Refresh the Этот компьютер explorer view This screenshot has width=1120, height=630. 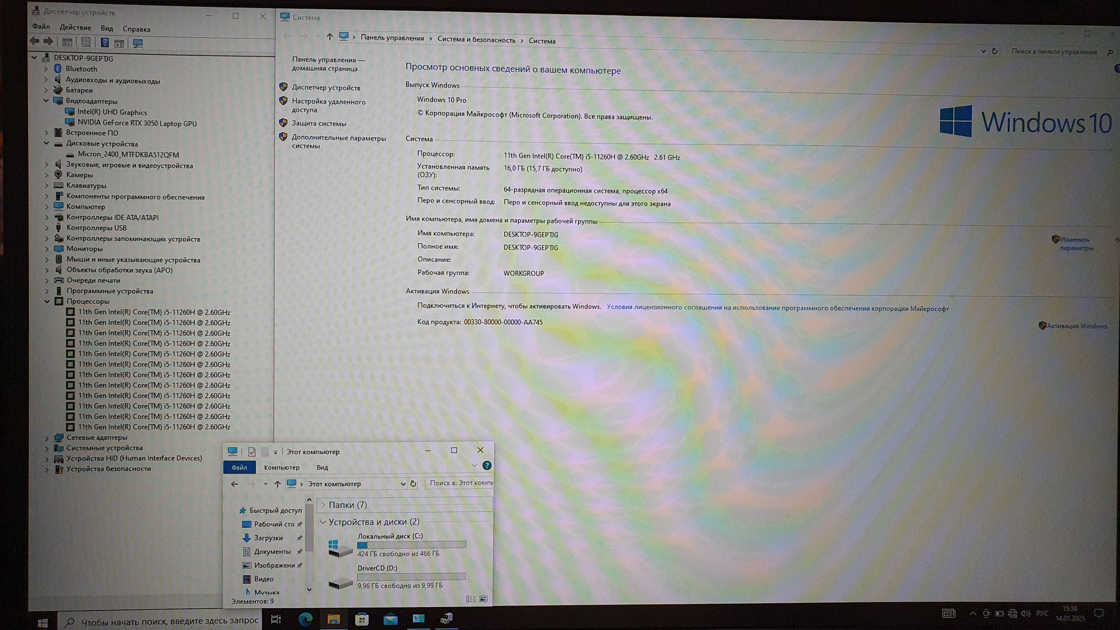click(x=413, y=483)
